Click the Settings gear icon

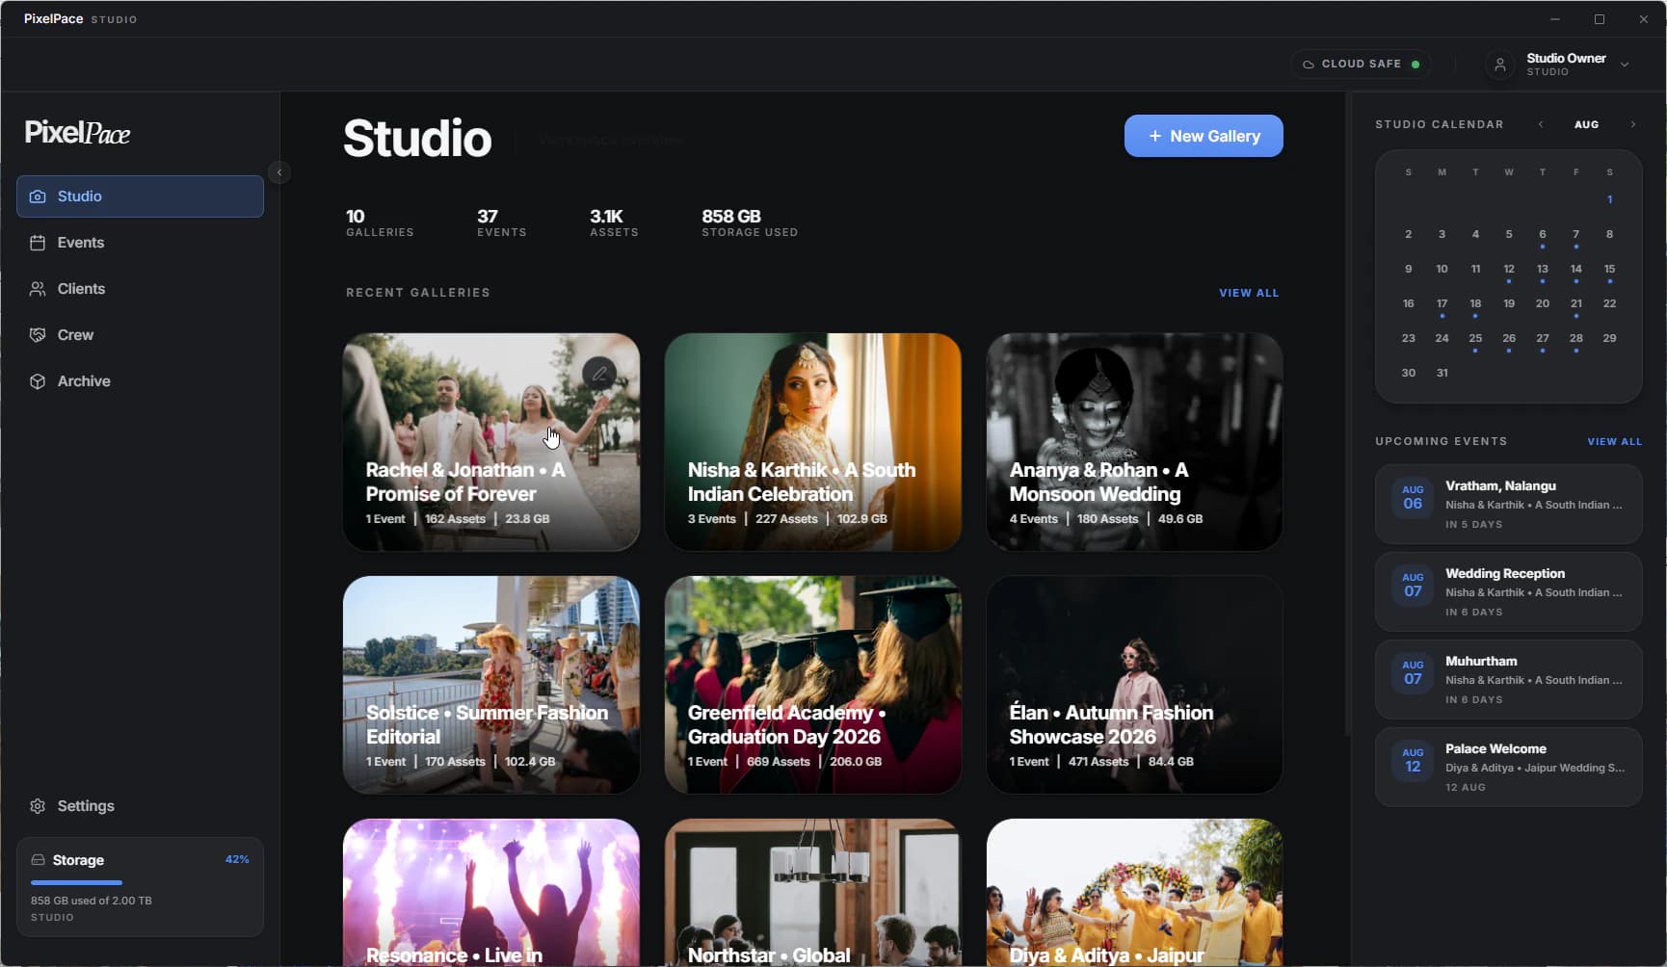coord(38,806)
